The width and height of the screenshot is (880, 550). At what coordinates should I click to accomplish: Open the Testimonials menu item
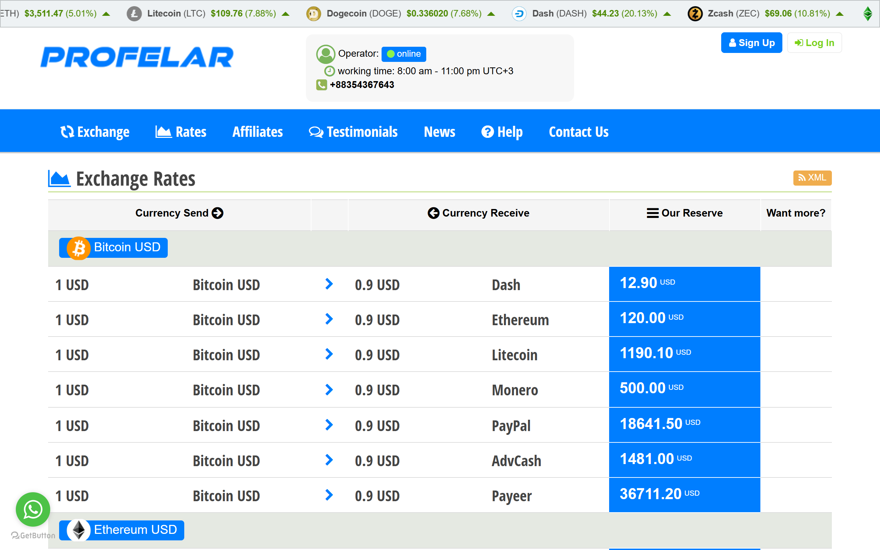[x=353, y=132]
